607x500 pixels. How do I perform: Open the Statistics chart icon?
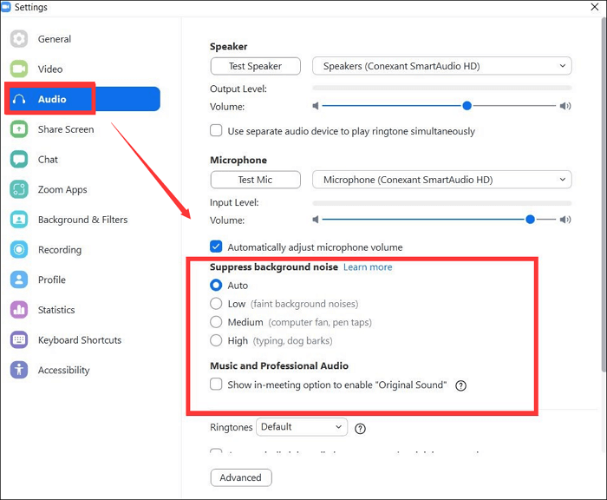[x=19, y=310]
